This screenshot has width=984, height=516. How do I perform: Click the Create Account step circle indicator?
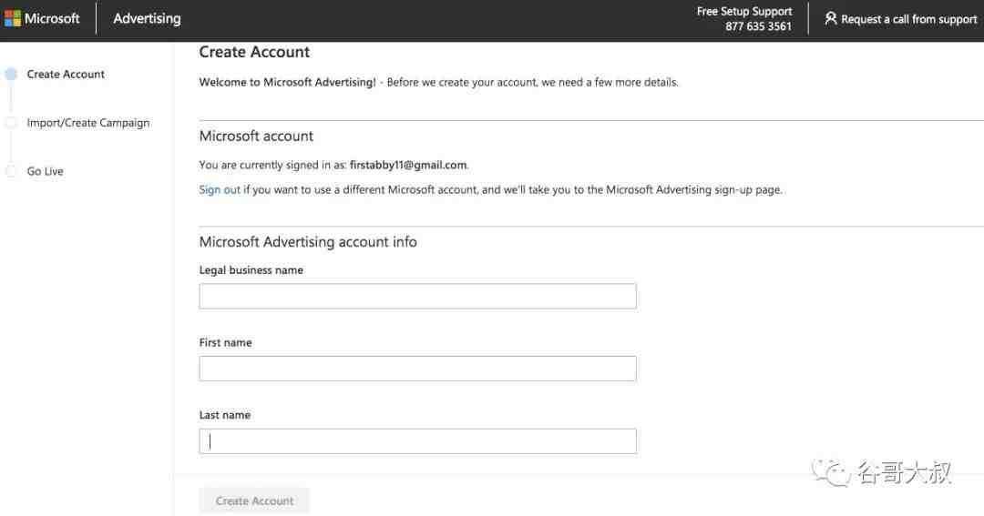tap(11, 75)
